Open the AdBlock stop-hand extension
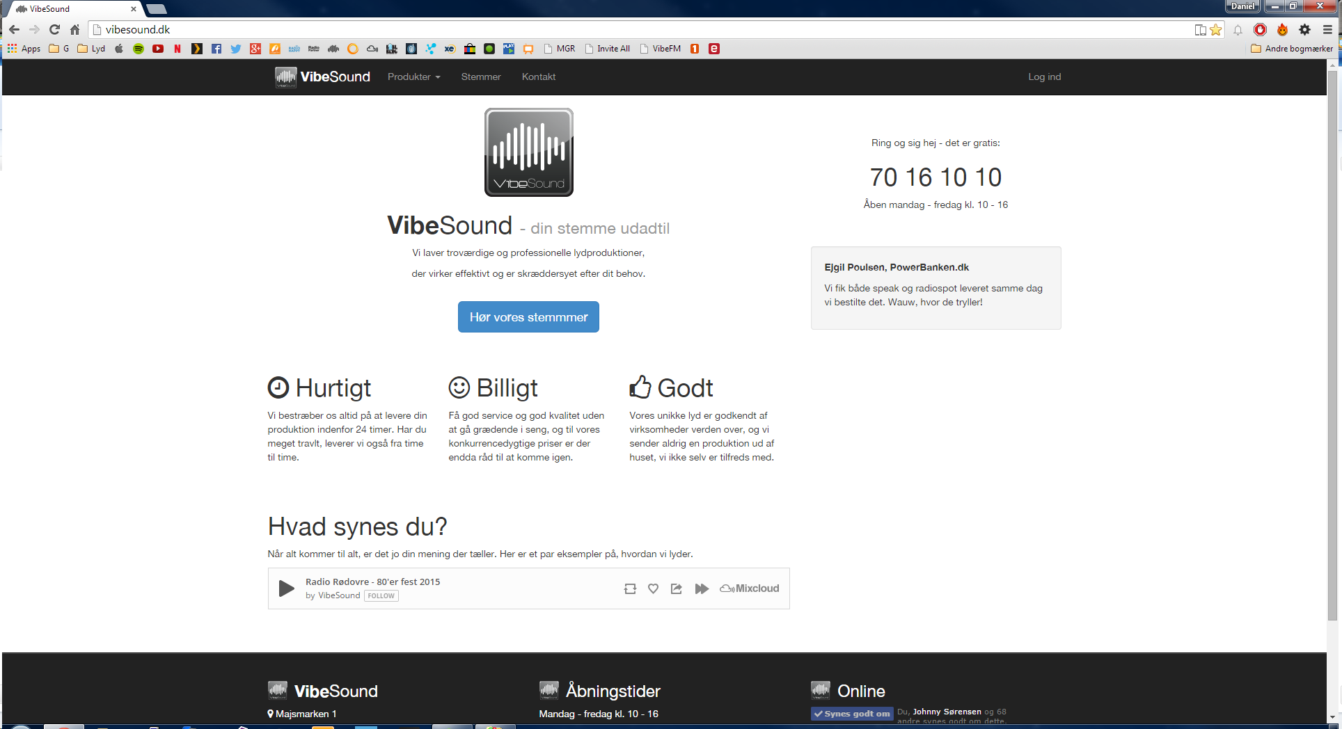 click(x=1260, y=29)
